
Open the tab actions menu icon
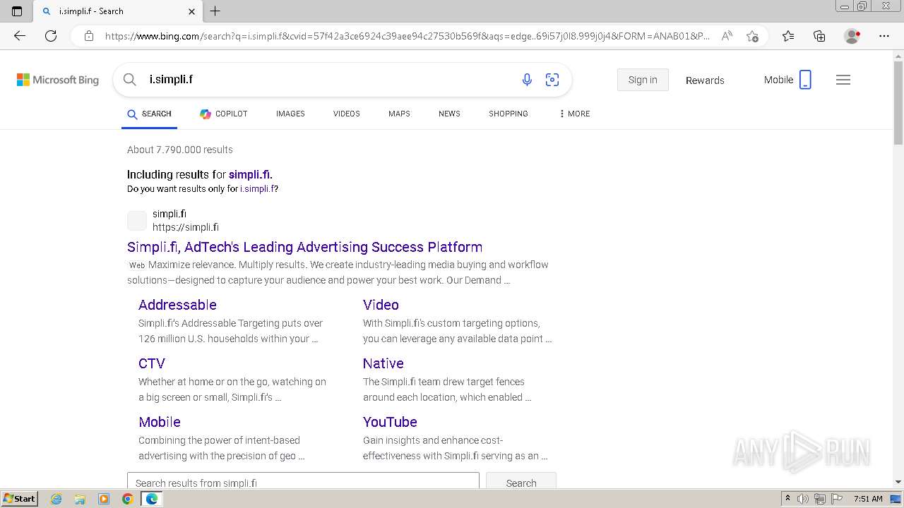pyautogui.click(x=17, y=11)
